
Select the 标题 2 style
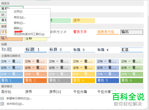coord(60,50)
